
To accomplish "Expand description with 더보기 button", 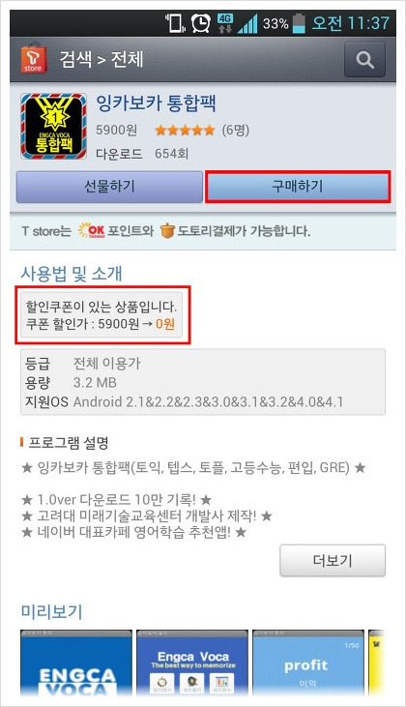I will point(333,560).
